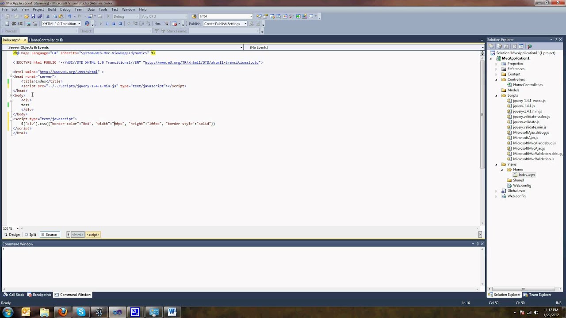Open the Server Objects & Events dropdown
The image size is (566, 318).
click(241, 47)
